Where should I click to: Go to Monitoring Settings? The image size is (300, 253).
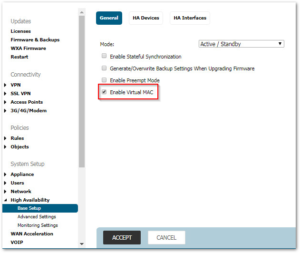point(38,225)
